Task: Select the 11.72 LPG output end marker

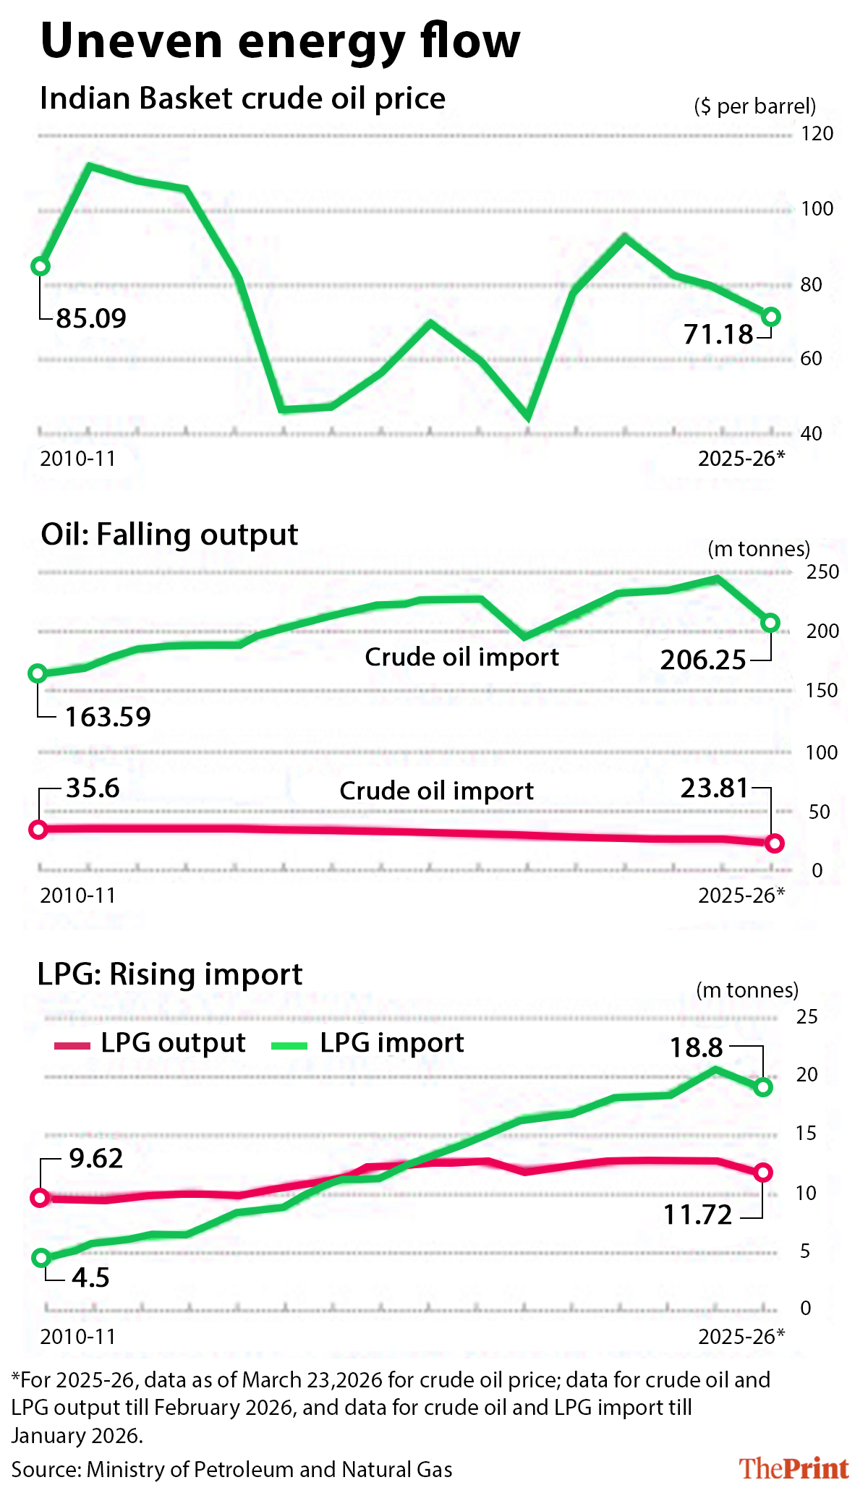Action: click(763, 1173)
